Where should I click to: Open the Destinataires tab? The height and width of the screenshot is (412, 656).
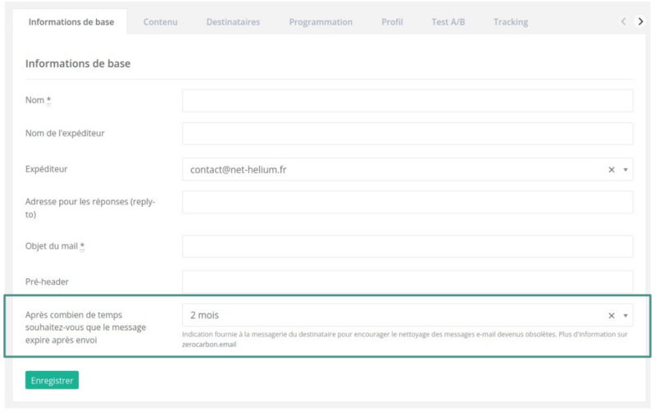coord(233,22)
